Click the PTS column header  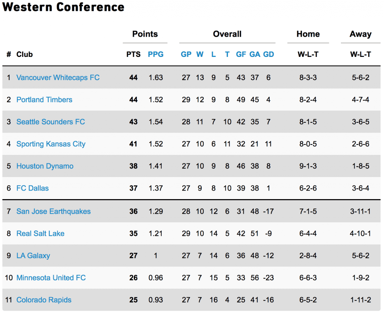(133, 54)
